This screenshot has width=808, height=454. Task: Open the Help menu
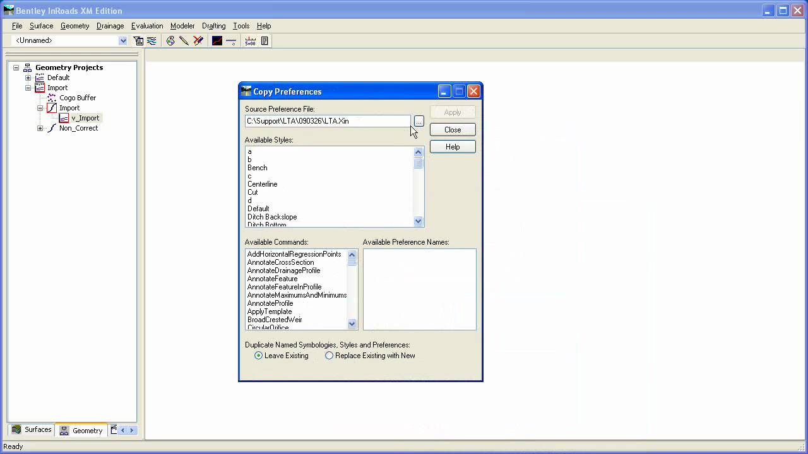(264, 26)
